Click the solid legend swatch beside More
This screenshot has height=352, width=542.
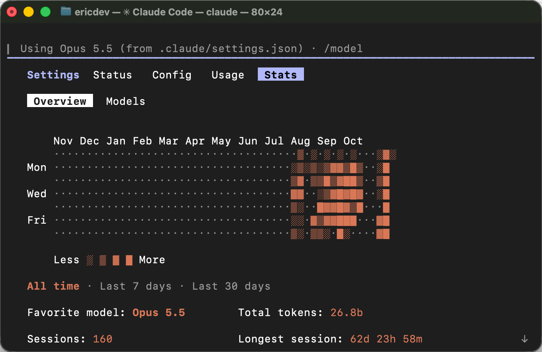[x=129, y=260]
